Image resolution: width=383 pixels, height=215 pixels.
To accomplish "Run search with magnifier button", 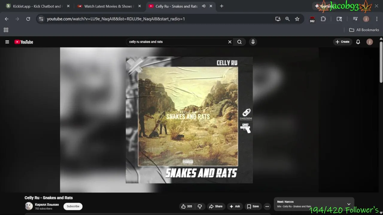I will click(239, 42).
